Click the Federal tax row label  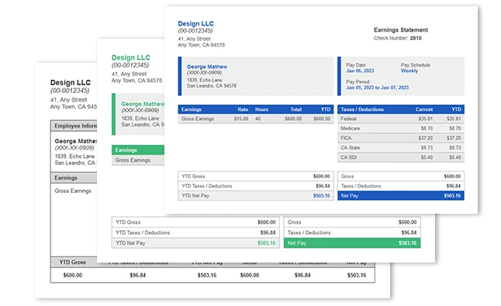coord(348,119)
